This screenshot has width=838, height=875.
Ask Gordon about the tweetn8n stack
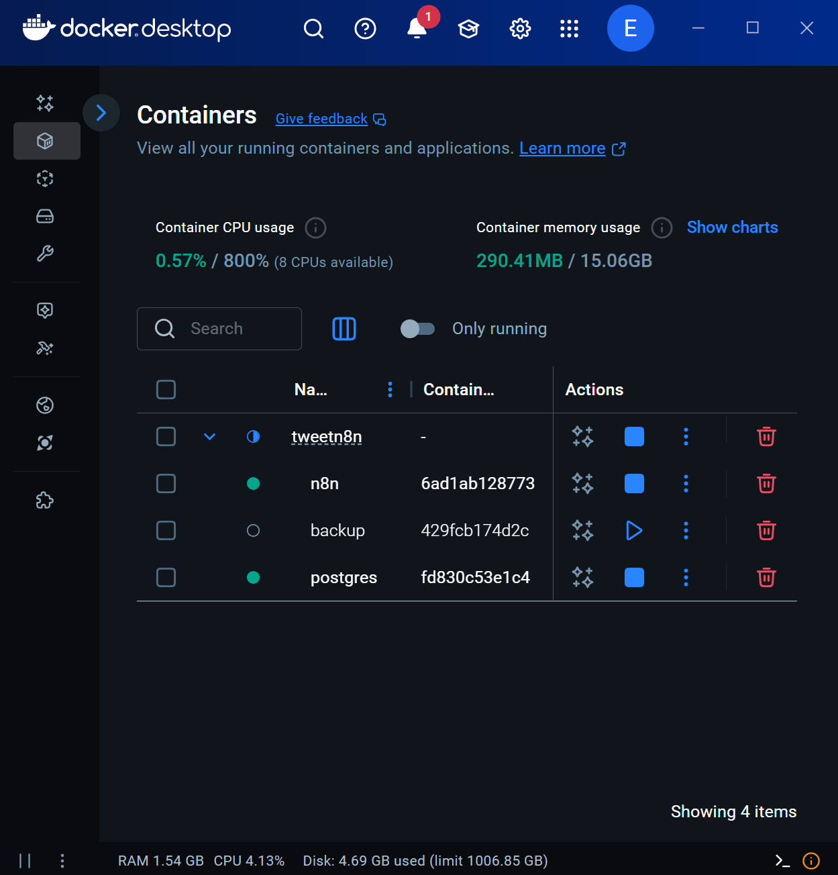click(582, 437)
